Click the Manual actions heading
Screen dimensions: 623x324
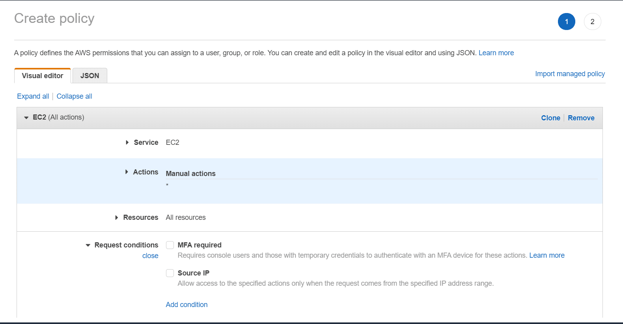[x=190, y=174]
